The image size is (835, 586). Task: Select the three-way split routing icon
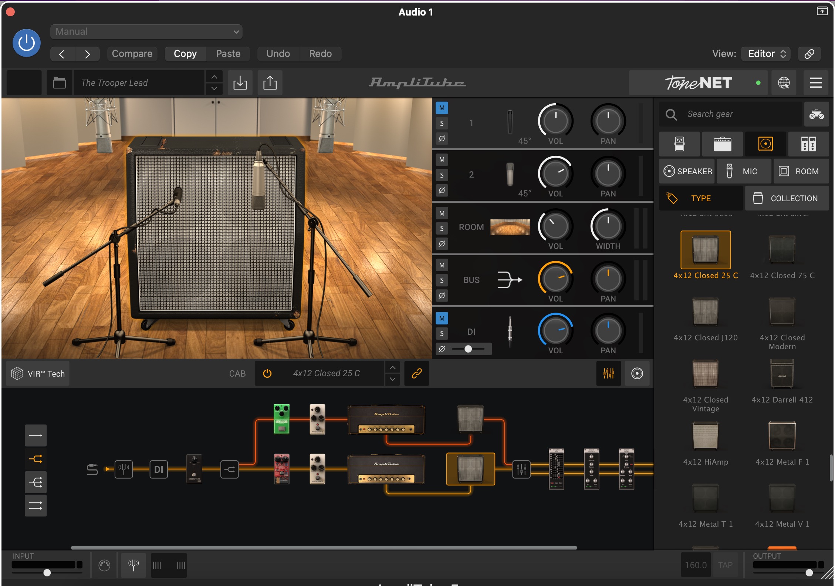click(36, 482)
